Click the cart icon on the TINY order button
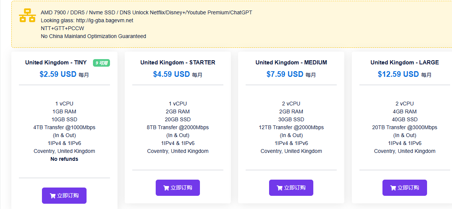Viewport: 452px width, 209px height. (53, 196)
